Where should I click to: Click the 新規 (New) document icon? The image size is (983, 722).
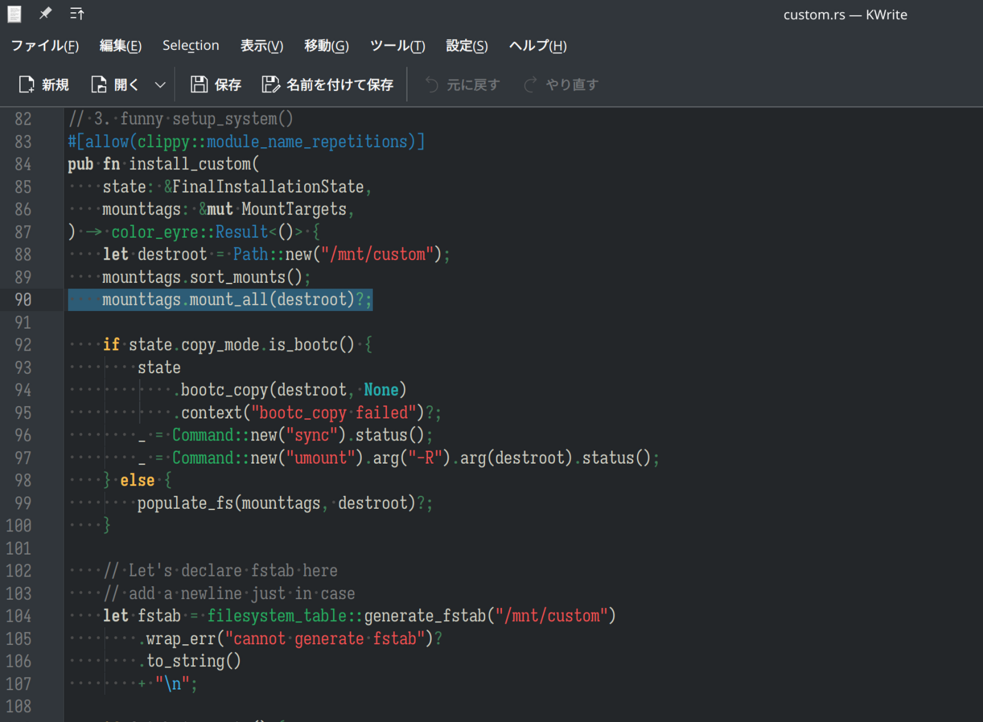[x=26, y=85]
